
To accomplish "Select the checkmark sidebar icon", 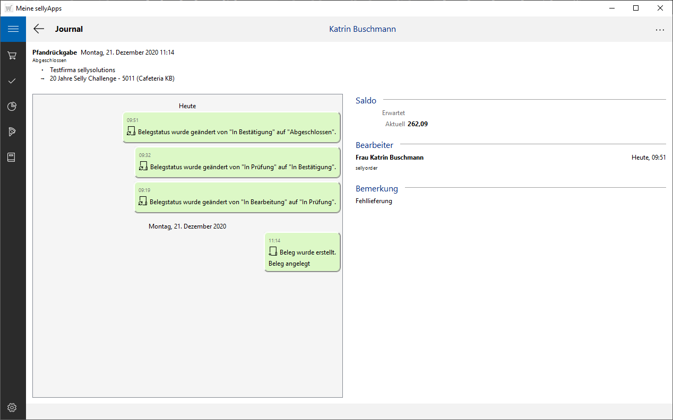I will pyautogui.click(x=13, y=81).
